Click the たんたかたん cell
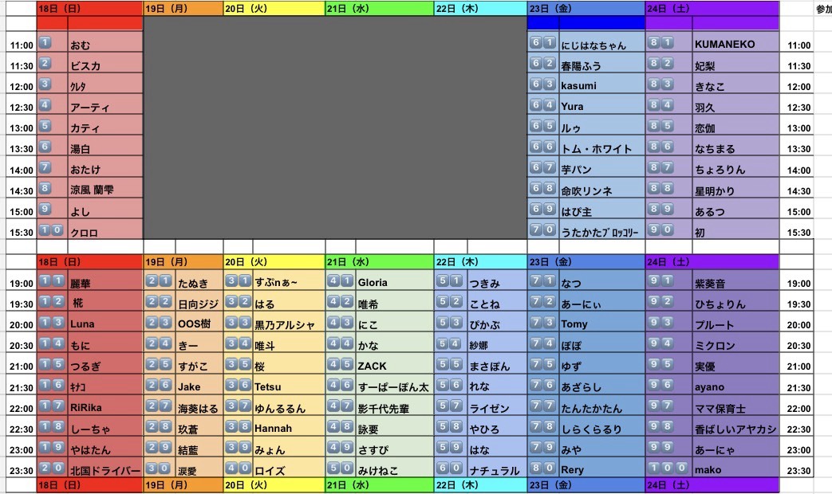 (601, 406)
